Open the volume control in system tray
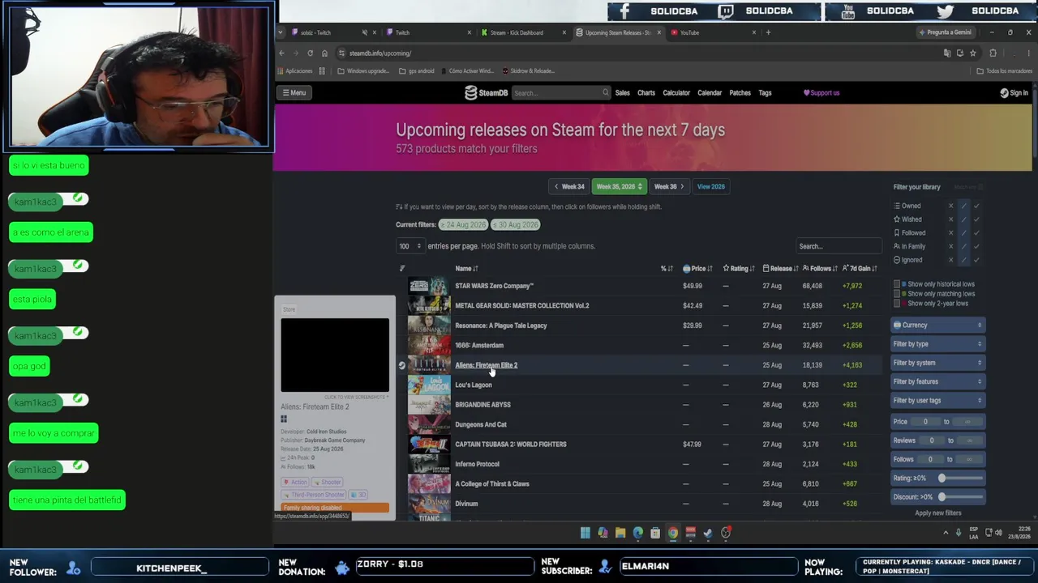 (x=999, y=533)
